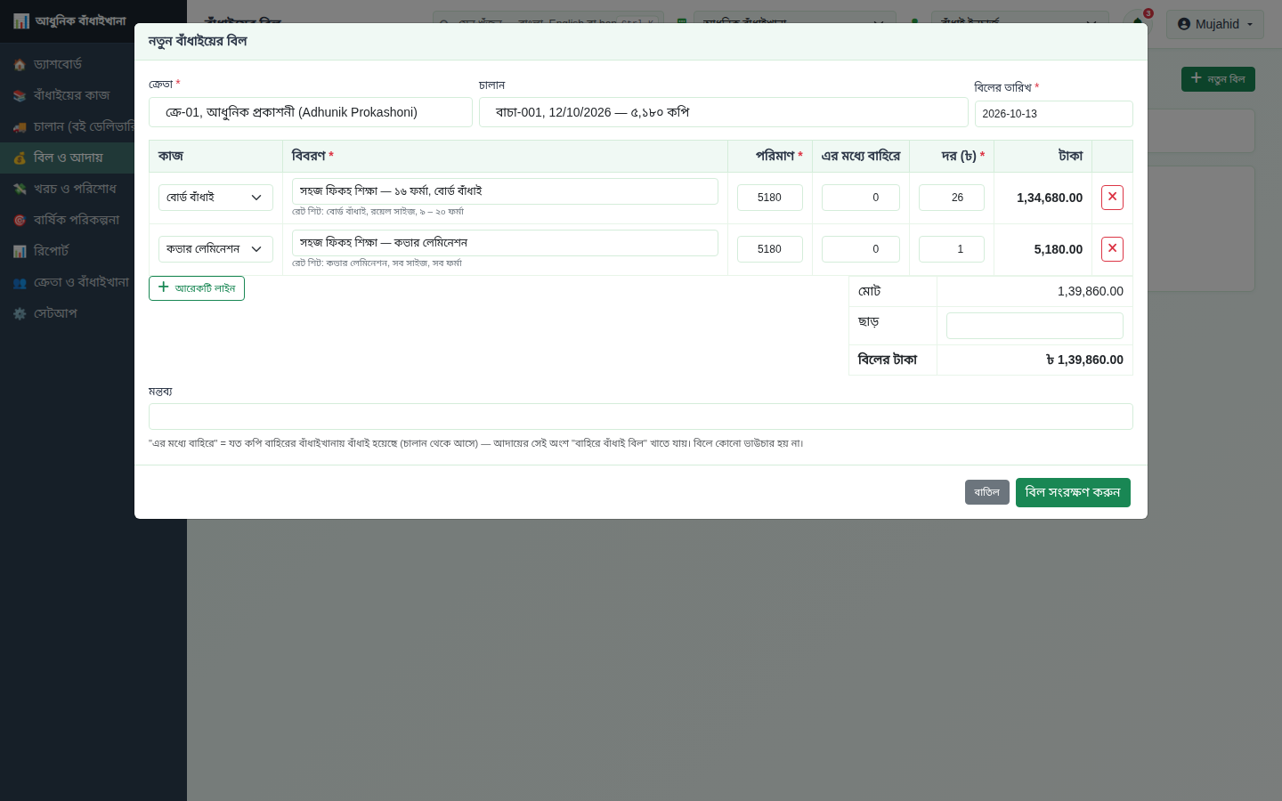Delete the কভার লেমিনেশন line with red X
The height and width of the screenshot is (801, 1282).
(x=1112, y=249)
